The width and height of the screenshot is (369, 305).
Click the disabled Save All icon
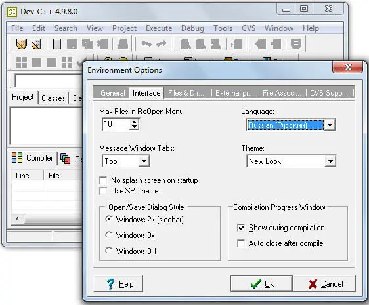(x=87, y=44)
